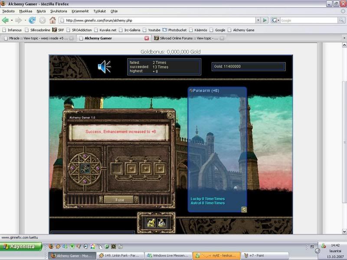
Task: Click in the Google search field
Action: coord(308,20)
